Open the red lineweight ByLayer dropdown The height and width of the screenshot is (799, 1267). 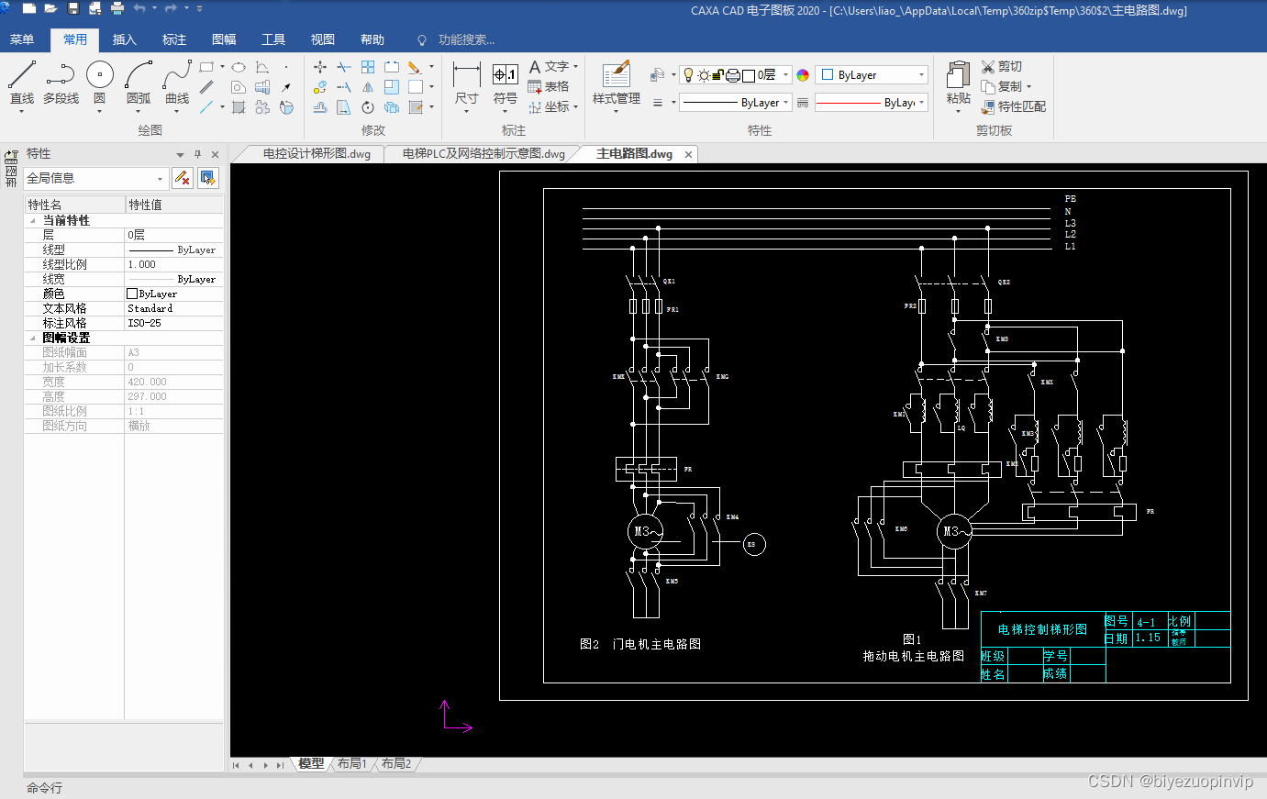(x=872, y=103)
